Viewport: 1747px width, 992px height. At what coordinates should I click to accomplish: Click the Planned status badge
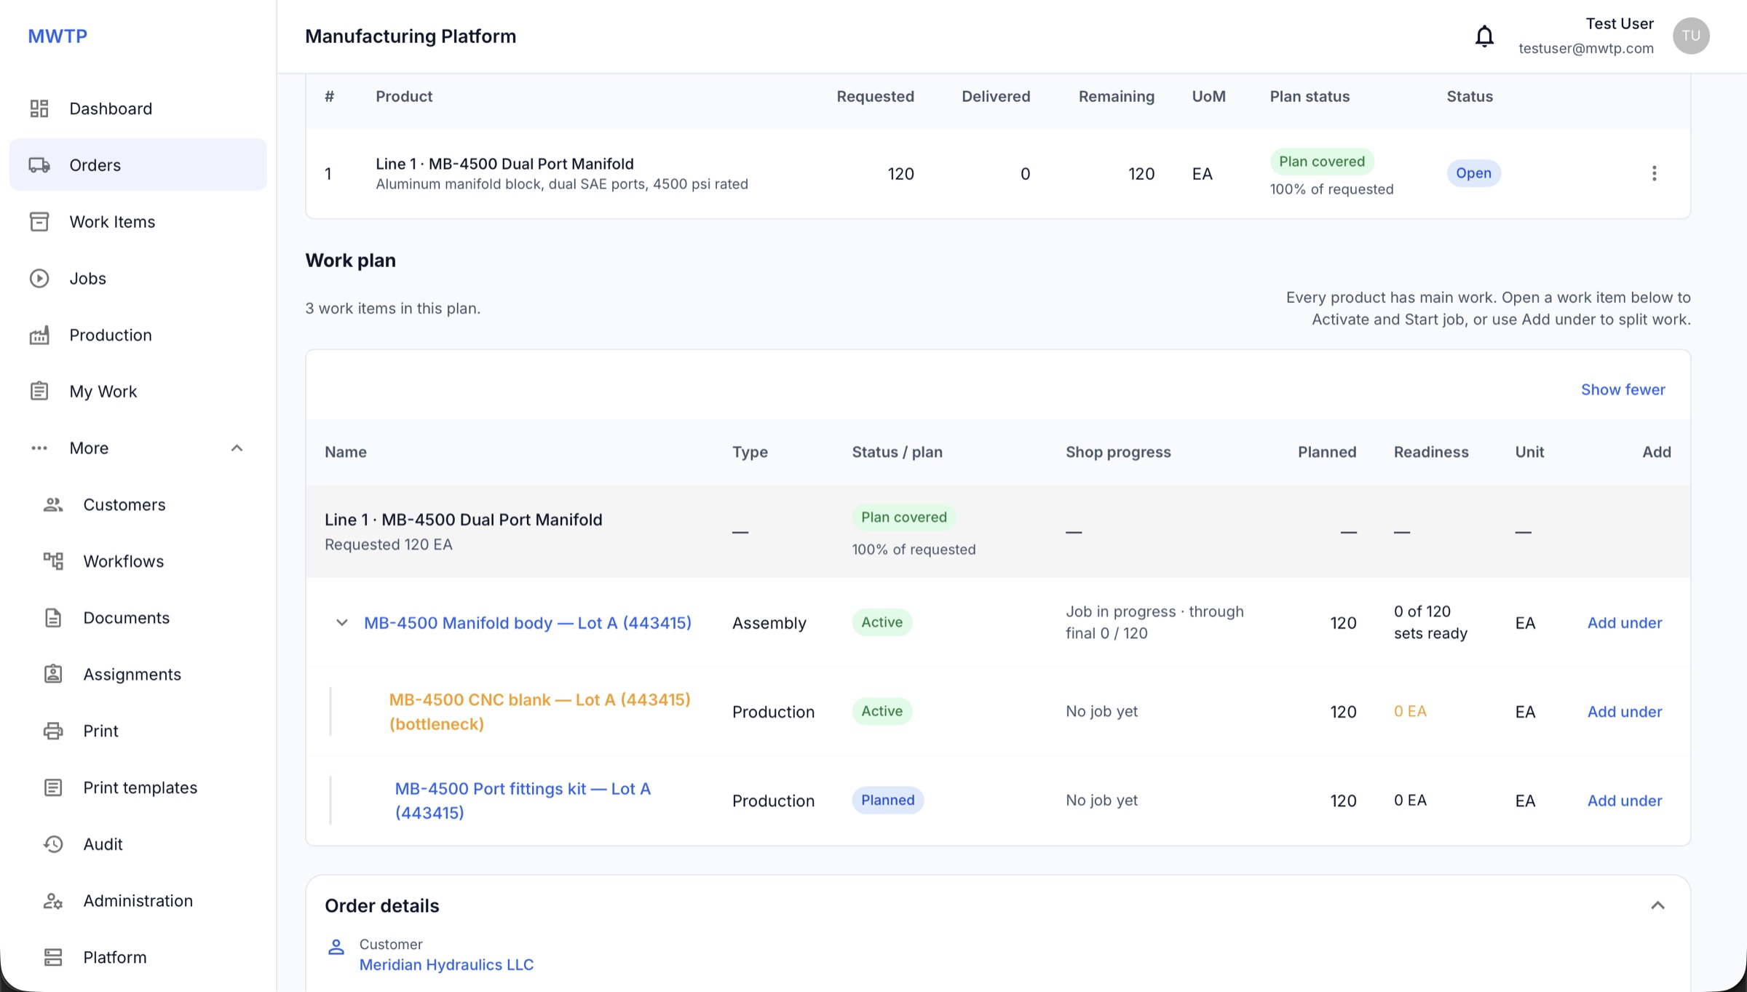click(x=888, y=801)
